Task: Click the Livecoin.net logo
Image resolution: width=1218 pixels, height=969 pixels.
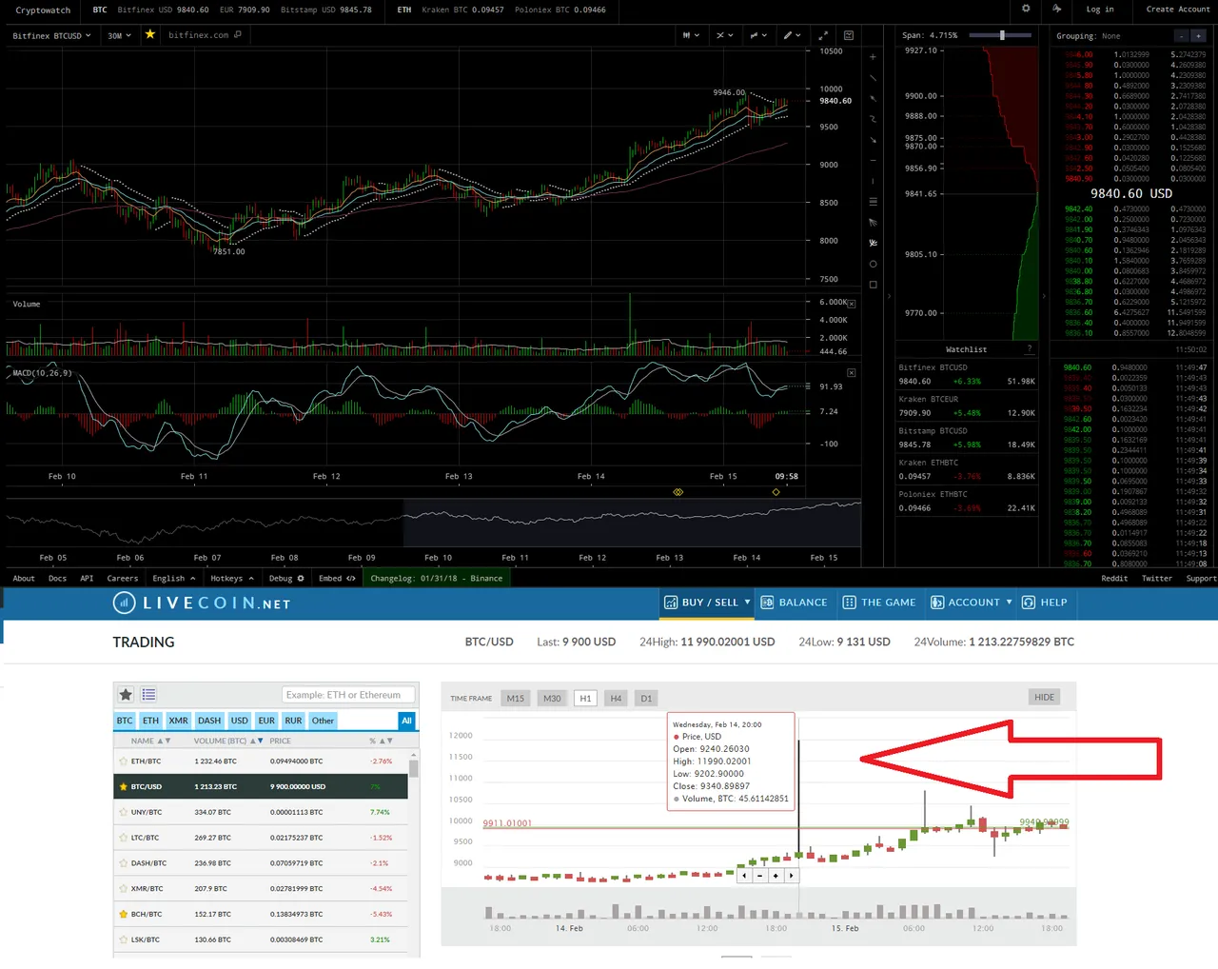Action: click(202, 603)
